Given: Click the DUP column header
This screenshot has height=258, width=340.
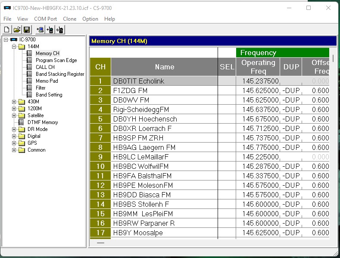Looking at the screenshot, I should point(291,67).
